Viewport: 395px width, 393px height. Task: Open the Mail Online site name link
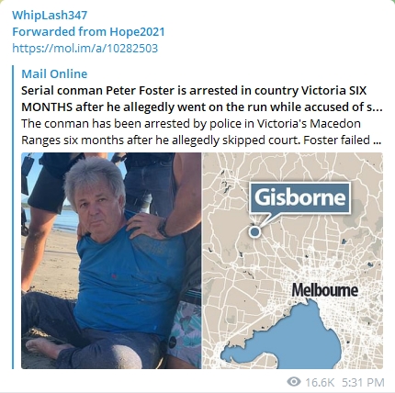click(x=54, y=73)
